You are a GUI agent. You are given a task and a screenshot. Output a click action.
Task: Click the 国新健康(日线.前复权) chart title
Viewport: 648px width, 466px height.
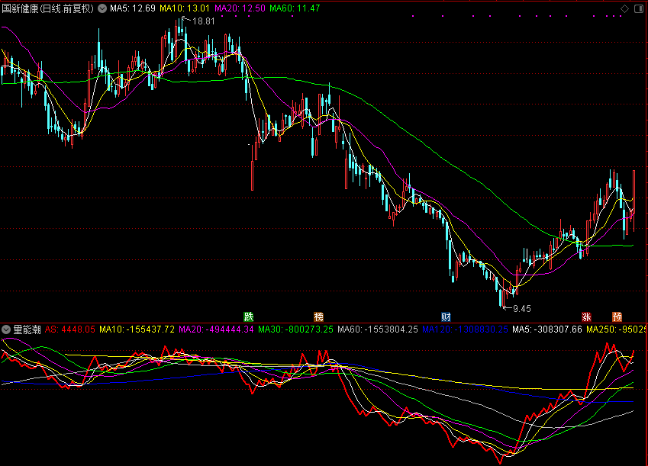(x=48, y=8)
